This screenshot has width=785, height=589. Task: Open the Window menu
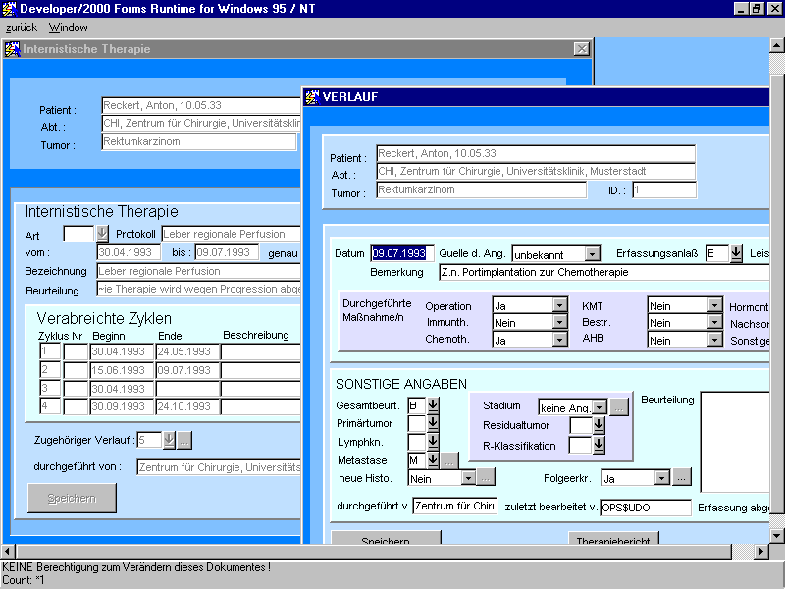point(69,27)
